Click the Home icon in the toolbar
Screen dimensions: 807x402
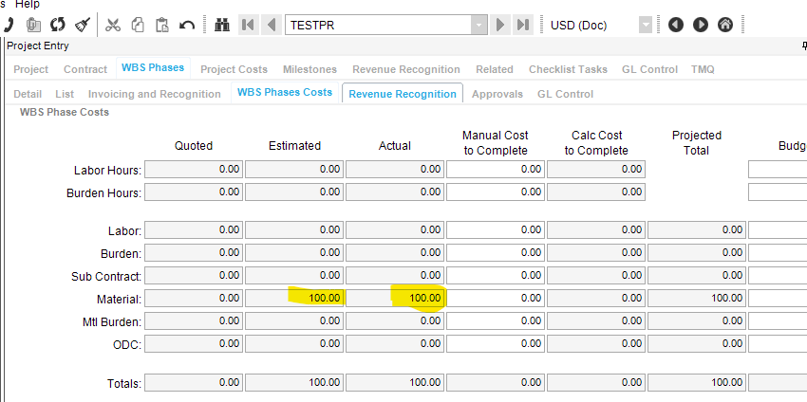coord(725,25)
